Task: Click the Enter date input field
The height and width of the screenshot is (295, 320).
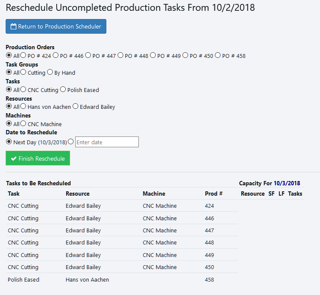Action: pos(107,142)
